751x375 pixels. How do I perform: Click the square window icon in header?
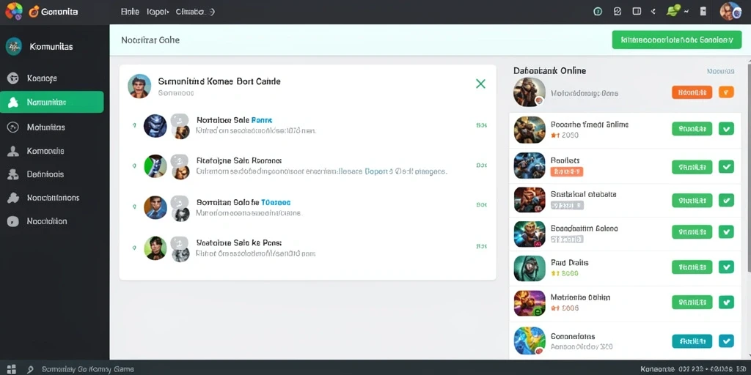(637, 11)
